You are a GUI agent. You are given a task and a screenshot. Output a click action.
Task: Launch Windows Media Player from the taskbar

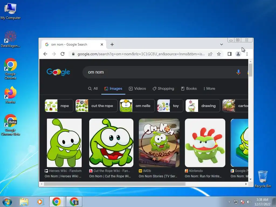click(40, 202)
